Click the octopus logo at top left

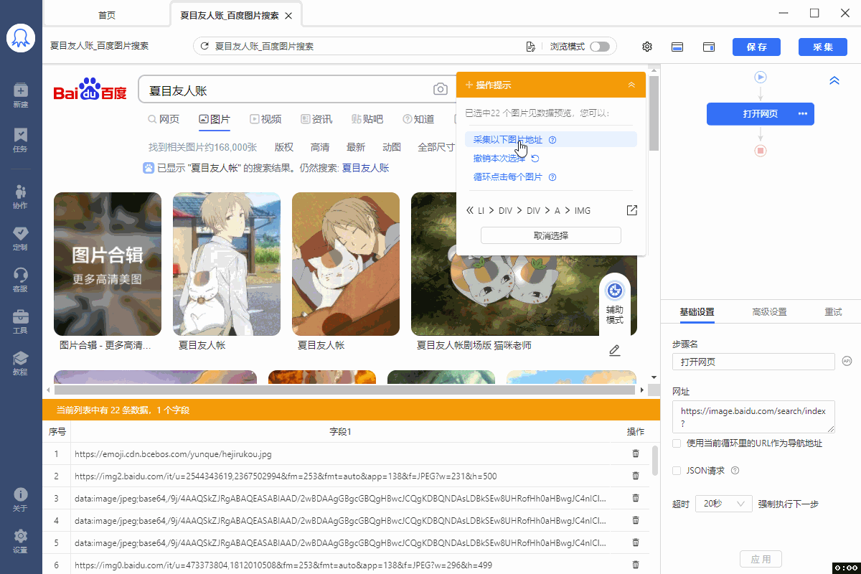[21, 37]
